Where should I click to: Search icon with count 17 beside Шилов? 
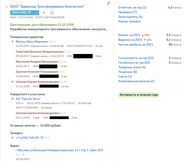62,113
